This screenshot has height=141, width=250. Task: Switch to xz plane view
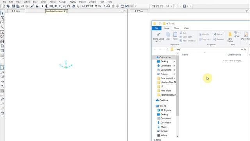click(x=91, y=6)
